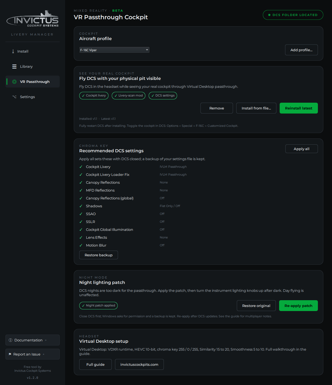This screenshot has width=332, height=385.
Task: Click the Re-apply patch button
Action: pyautogui.click(x=298, y=306)
